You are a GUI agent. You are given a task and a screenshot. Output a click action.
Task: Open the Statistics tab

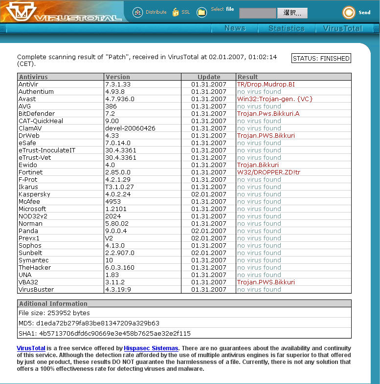point(287,28)
